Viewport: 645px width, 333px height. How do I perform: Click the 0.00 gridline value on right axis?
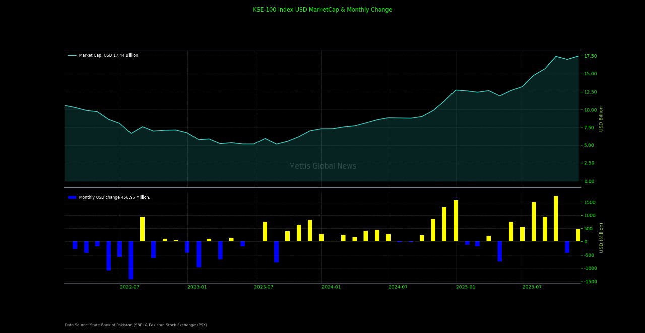[x=589, y=181]
